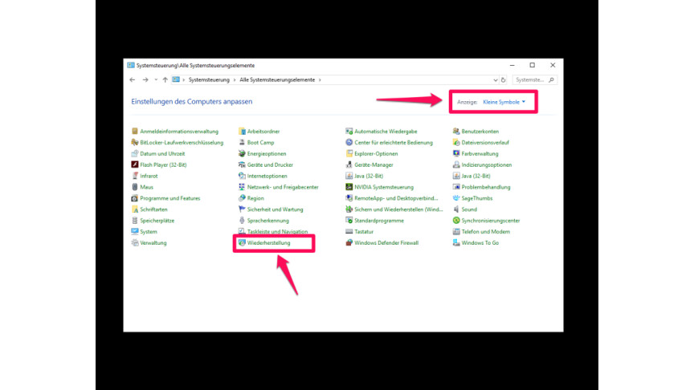This screenshot has height=390, width=694.
Task: Click the Wiederherstellung icon
Action: click(x=242, y=243)
